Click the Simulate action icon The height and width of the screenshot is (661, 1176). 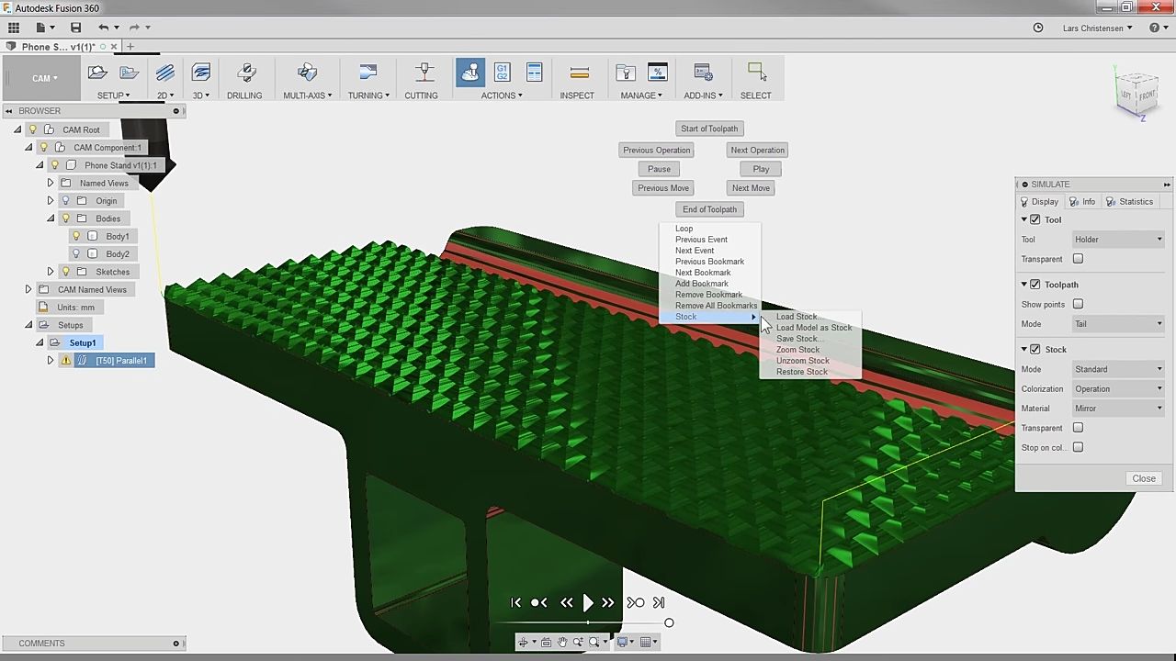coord(470,73)
